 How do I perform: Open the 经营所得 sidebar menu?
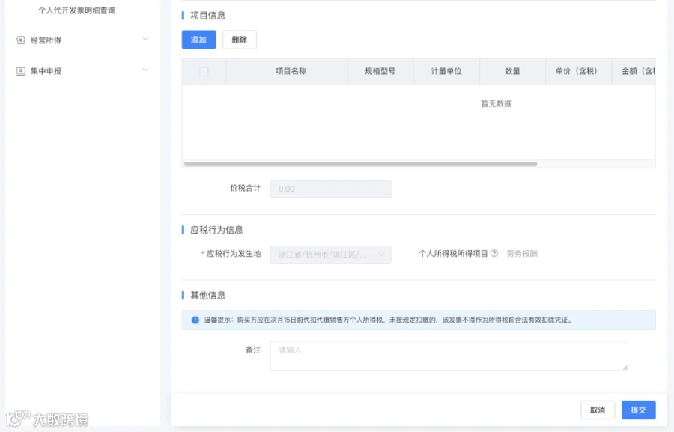tap(82, 40)
